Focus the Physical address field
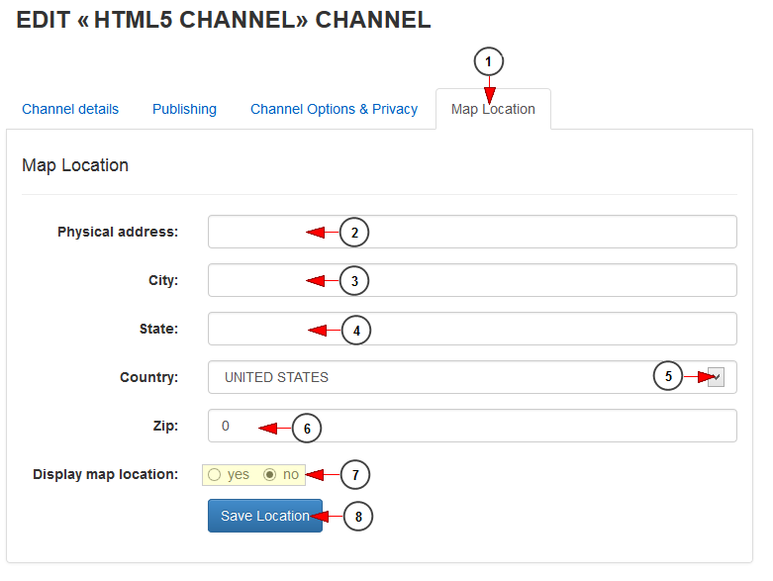773x581 pixels. [x=472, y=232]
